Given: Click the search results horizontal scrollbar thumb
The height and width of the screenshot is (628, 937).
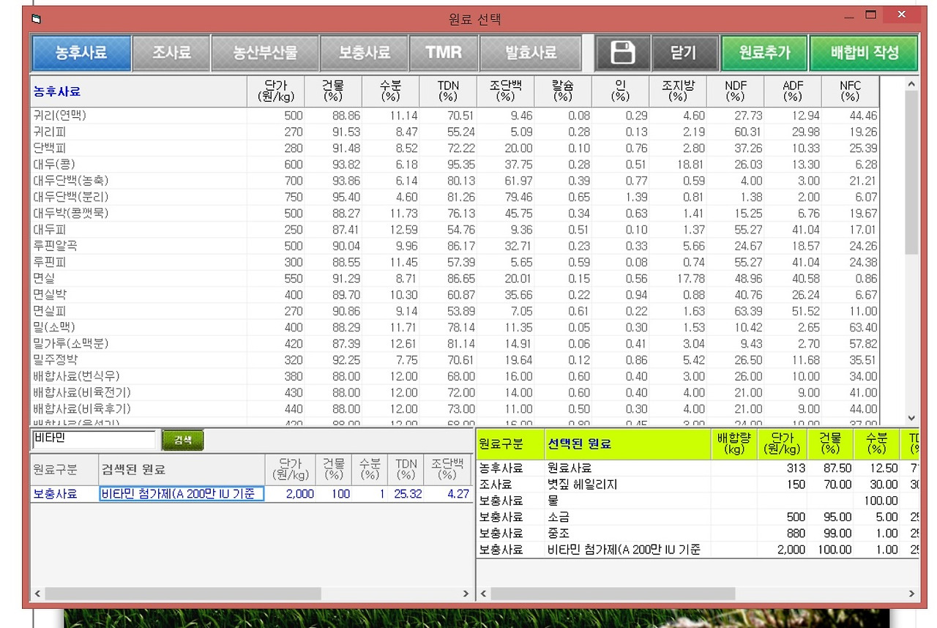Looking at the screenshot, I should (183, 593).
